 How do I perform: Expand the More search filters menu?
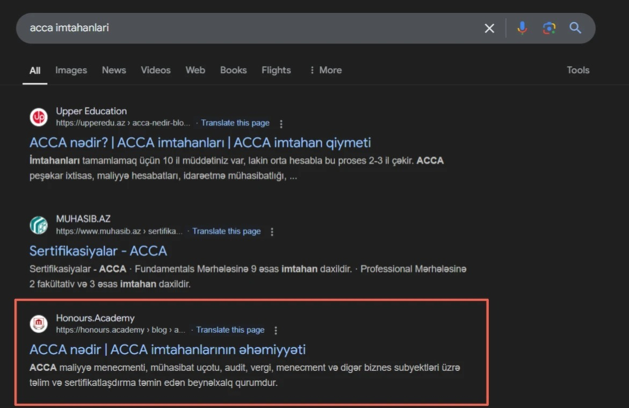[326, 70]
